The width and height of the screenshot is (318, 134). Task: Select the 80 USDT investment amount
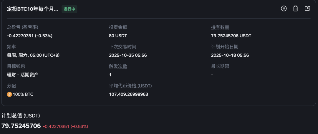[x=118, y=36]
